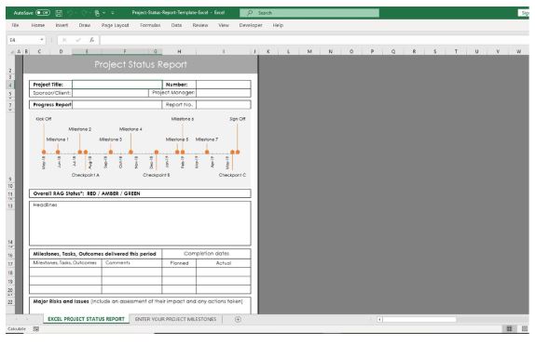Open the Help tab
The height and width of the screenshot is (345, 535).
[x=278, y=25]
